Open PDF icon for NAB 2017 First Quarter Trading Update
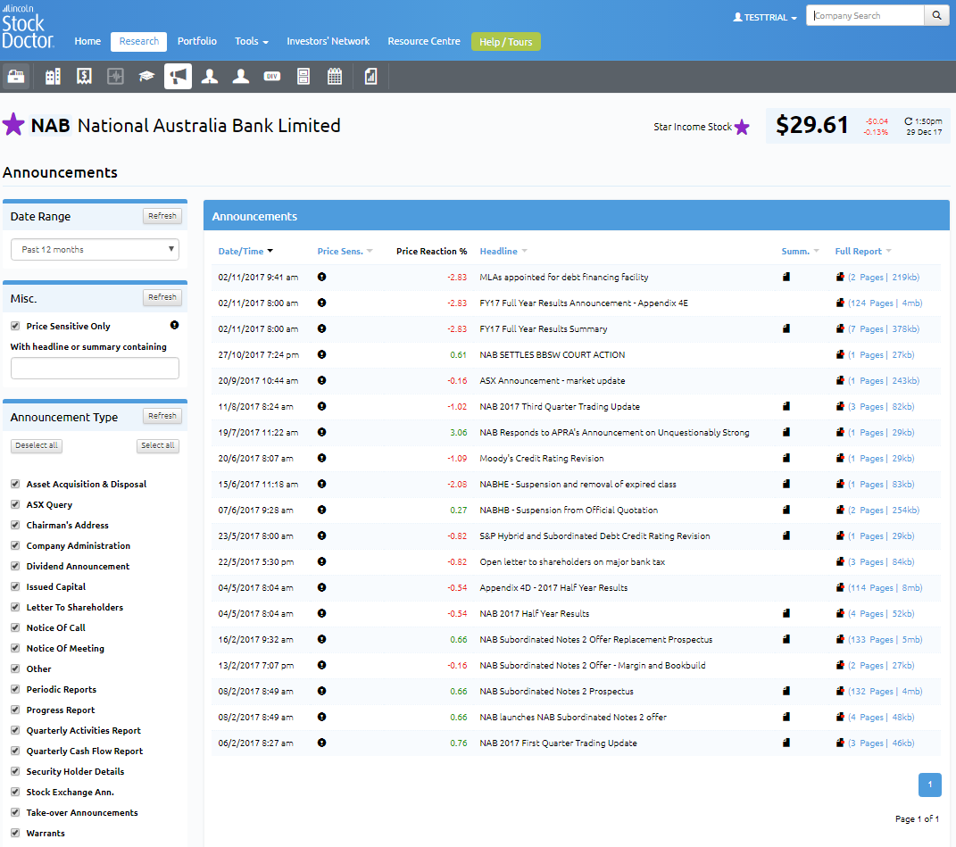Screen dimensions: 956x847 (840, 743)
